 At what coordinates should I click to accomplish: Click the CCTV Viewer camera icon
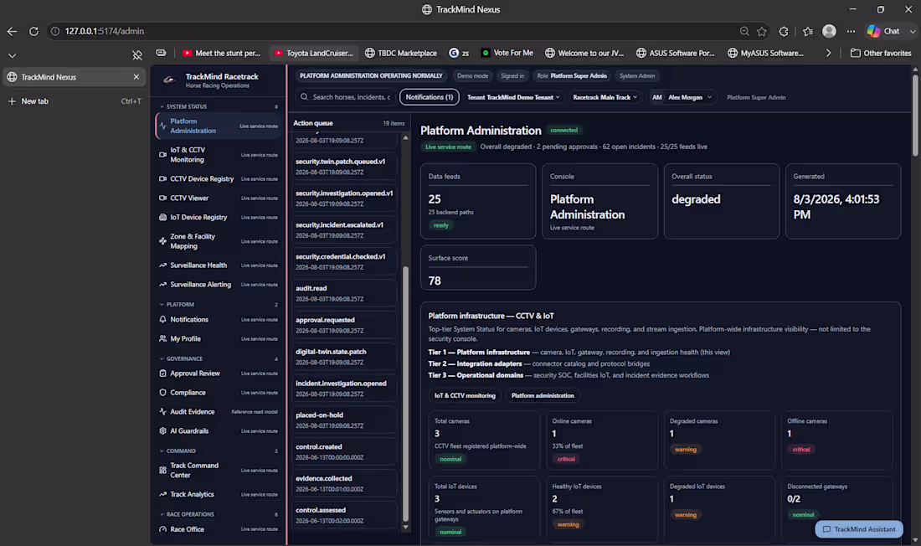(162, 198)
